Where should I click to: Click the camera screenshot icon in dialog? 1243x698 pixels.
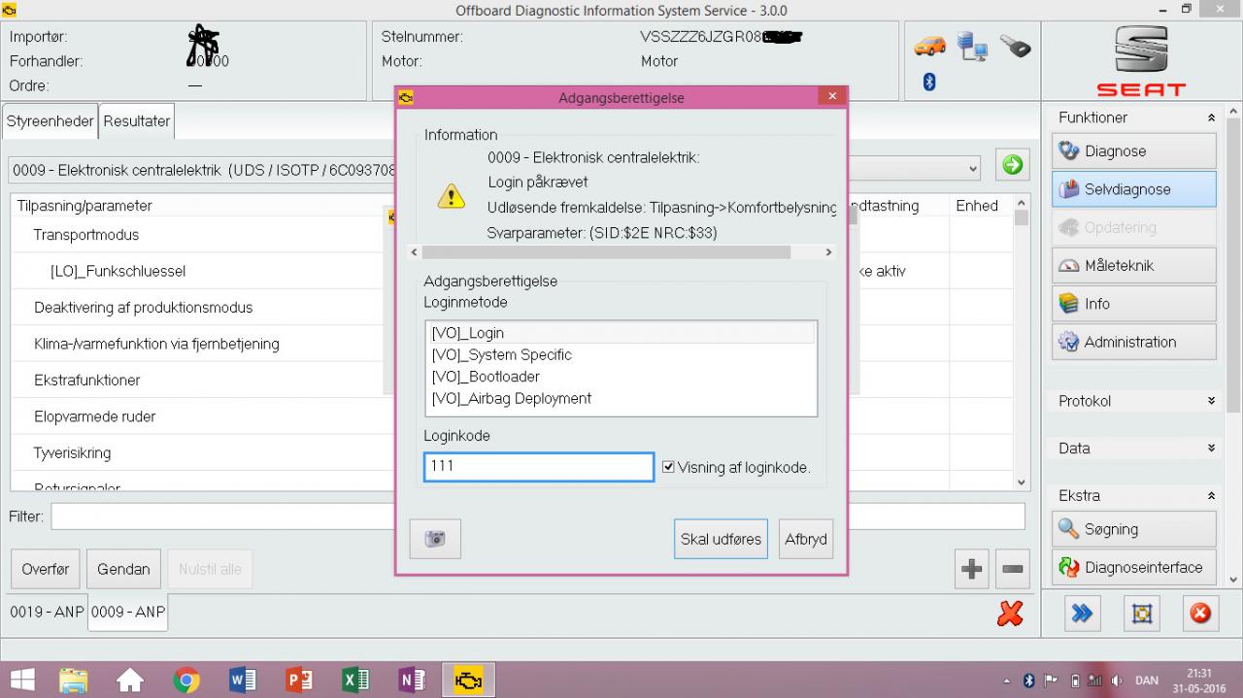pos(435,539)
